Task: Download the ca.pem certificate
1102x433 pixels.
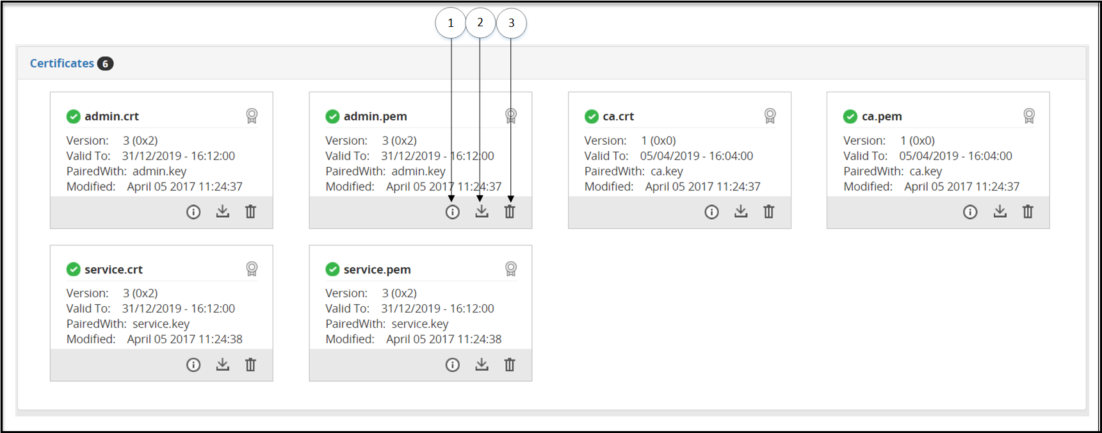Action: pyautogui.click(x=1000, y=211)
